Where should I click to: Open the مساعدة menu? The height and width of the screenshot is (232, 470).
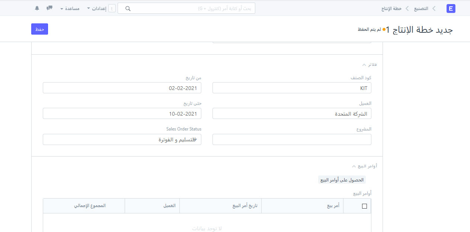pos(70,9)
